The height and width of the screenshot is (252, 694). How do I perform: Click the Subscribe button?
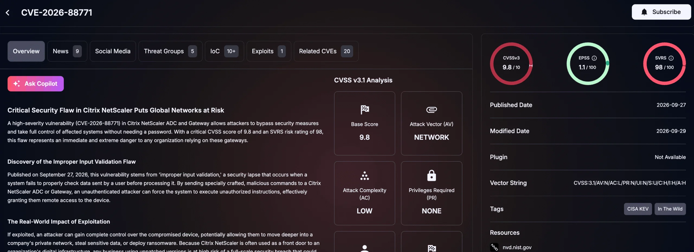point(661,12)
